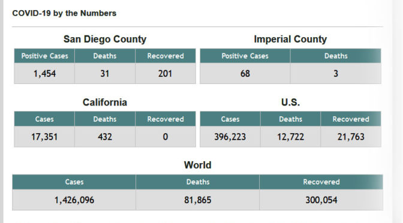Select San Diego recovered value 201
The image size is (403, 223).
click(166, 74)
